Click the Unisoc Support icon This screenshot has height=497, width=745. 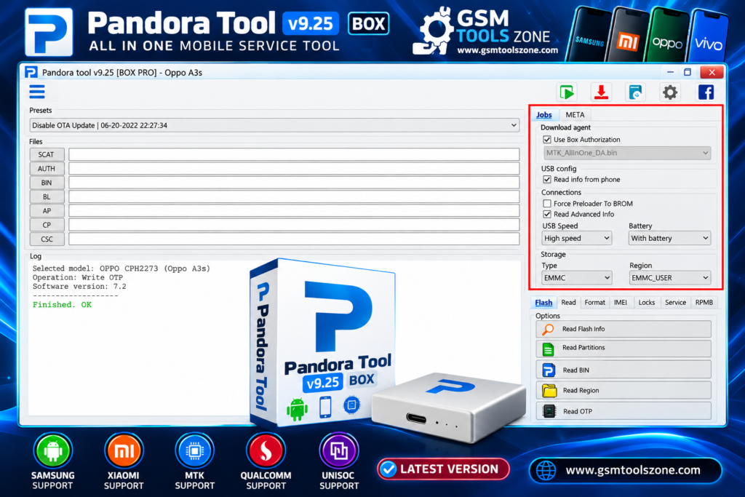(x=339, y=450)
